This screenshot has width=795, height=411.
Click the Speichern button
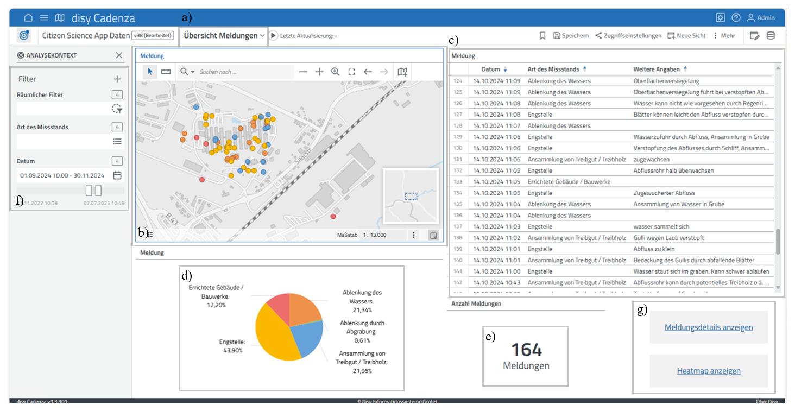[571, 36]
